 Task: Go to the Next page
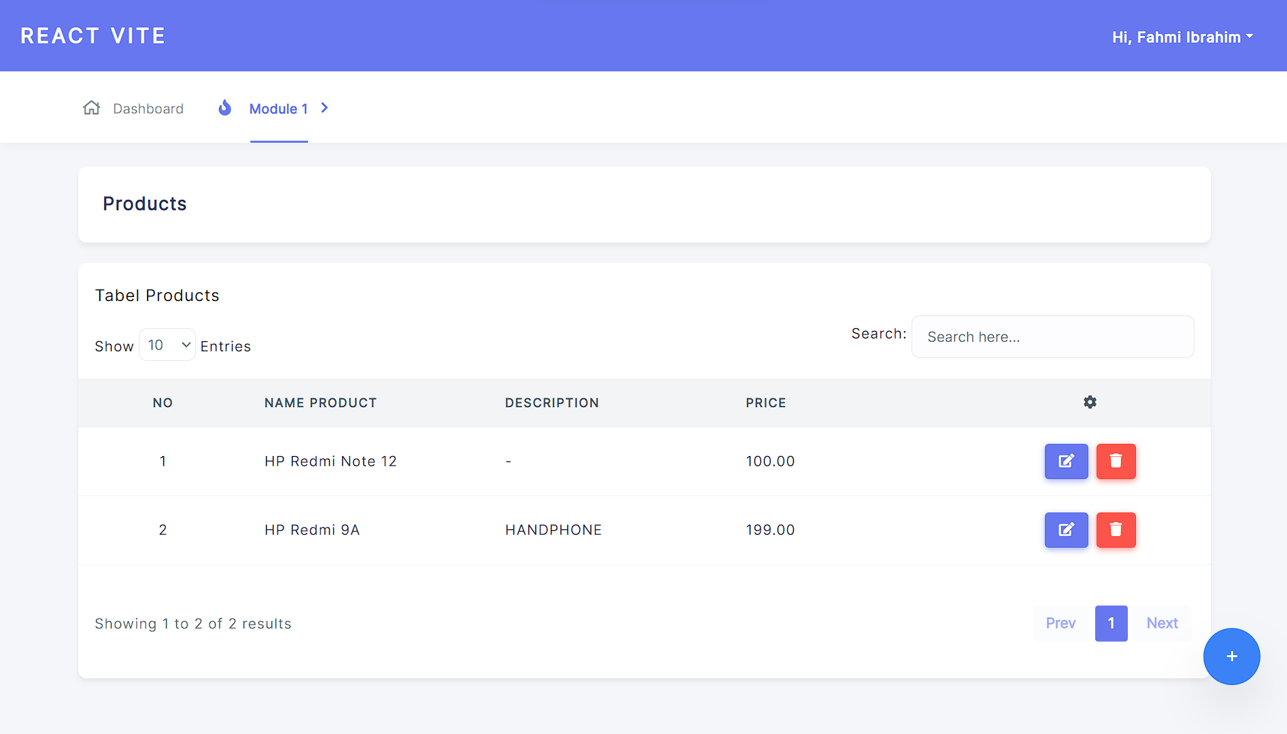[1163, 623]
